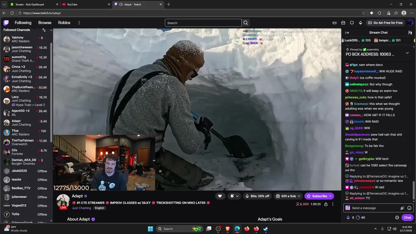This screenshot has width=416, height=234.
Task: Expand the pinned PO BOX ADDRESS message
Action: [407, 53]
